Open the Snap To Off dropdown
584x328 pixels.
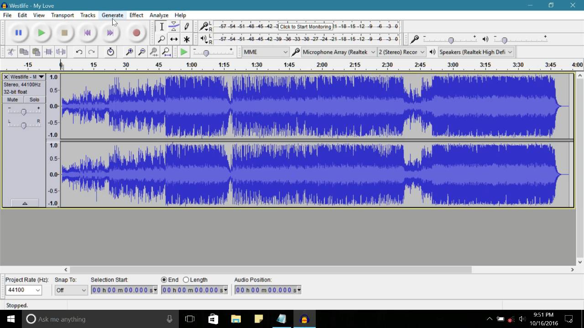pyautogui.click(x=71, y=290)
